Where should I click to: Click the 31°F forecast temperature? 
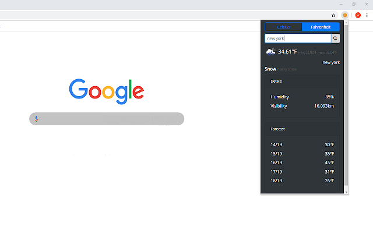[329, 172]
